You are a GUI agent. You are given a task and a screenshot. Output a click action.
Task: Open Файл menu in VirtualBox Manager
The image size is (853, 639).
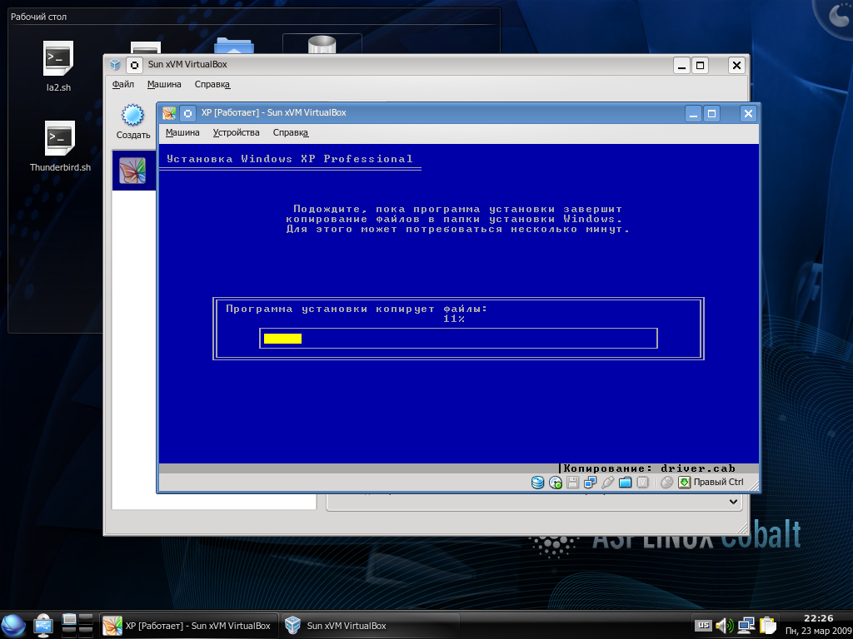tap(123, 84)
